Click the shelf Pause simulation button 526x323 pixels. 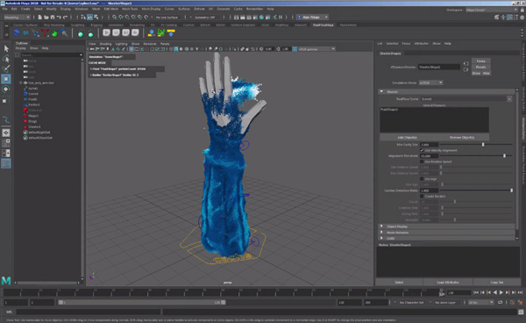116,32
